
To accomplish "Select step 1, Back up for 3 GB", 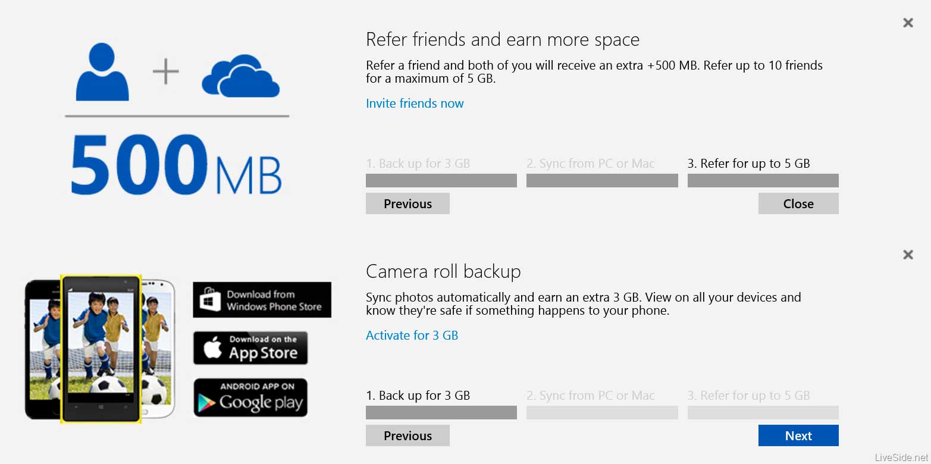I will [418, 396].
